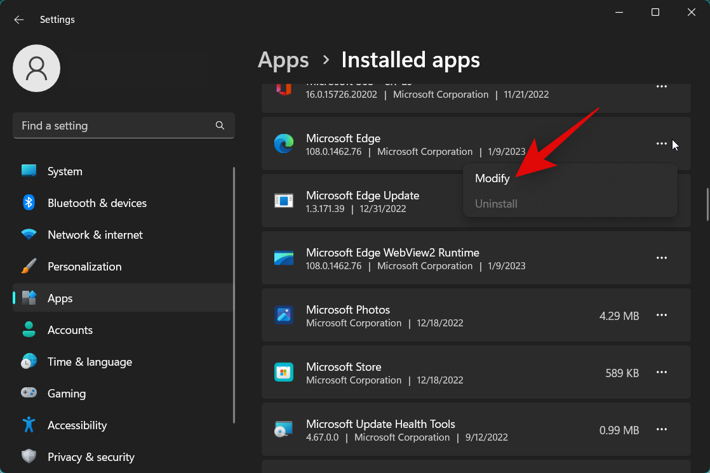Image resolution: width=710 pixels, height=473 pixels.
Task: Open the options menu for Microsoft Photos
Action: pos(661,315)
